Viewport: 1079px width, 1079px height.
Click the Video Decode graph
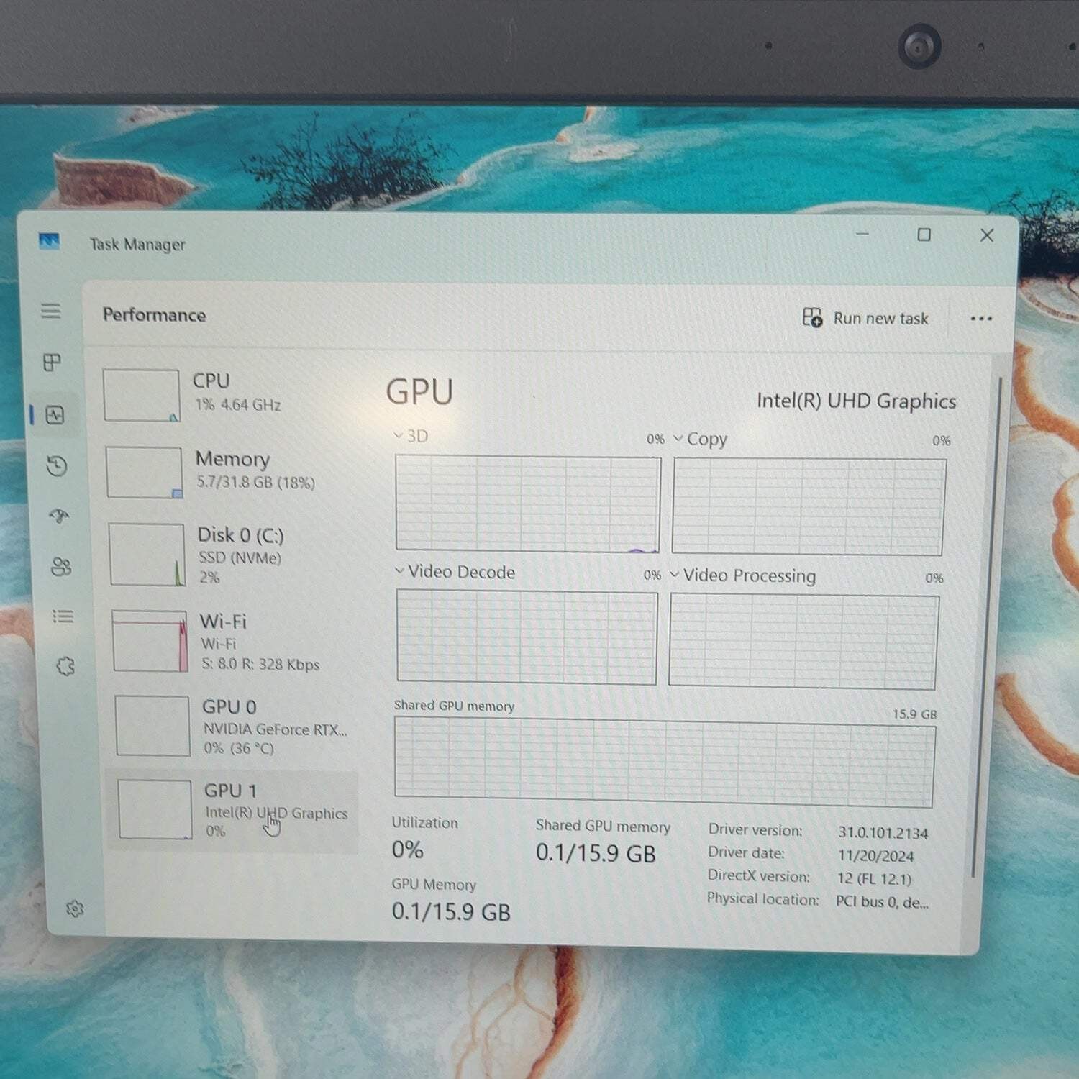tap(527, 637)
